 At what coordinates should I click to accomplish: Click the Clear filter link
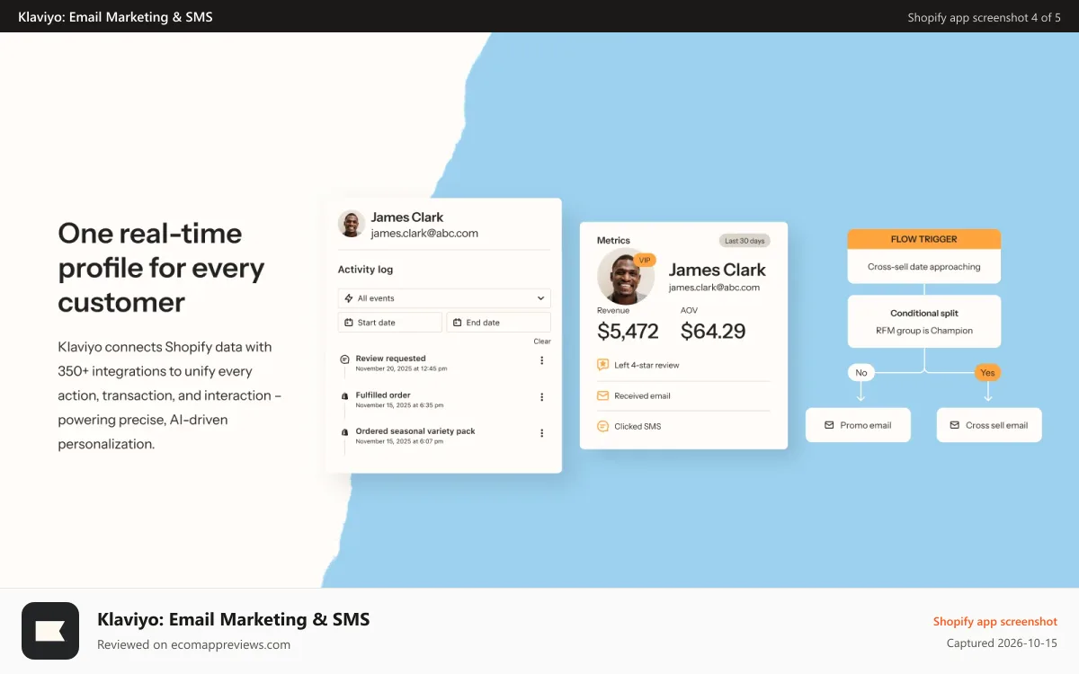click(x=542, y=341)
